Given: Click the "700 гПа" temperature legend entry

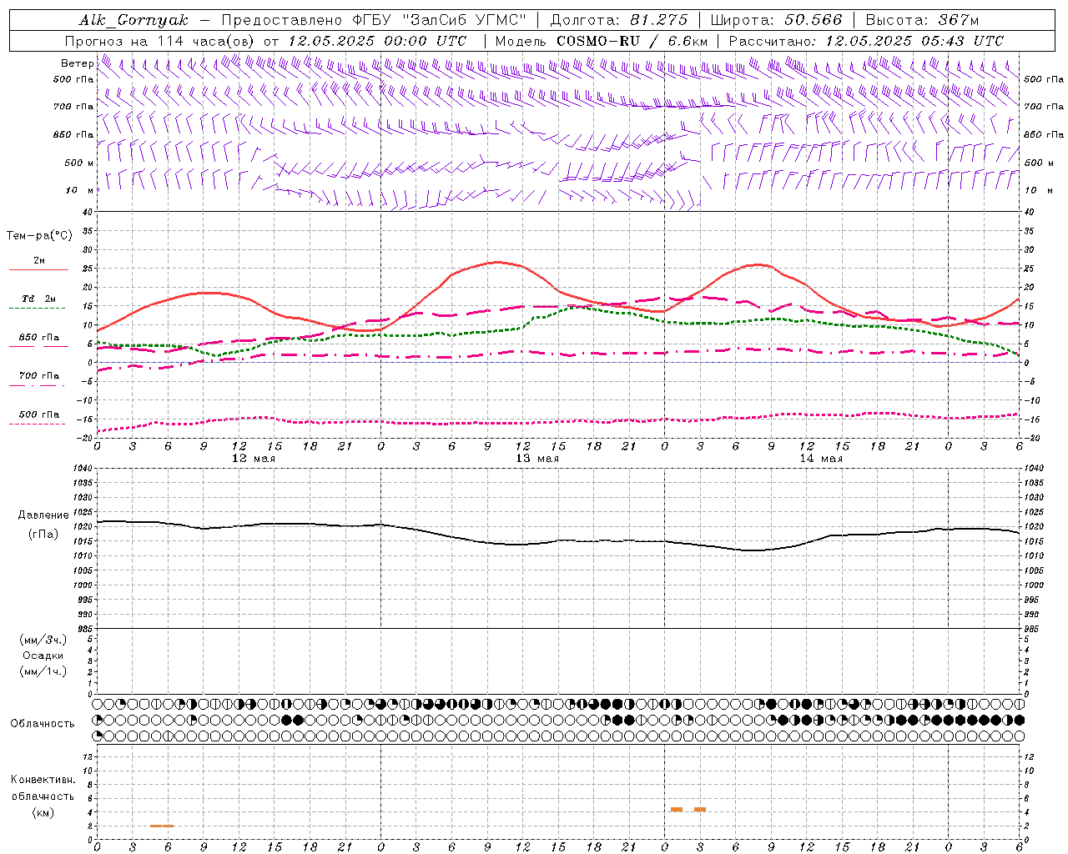Looking at the screenshot, I should (x=38, y=376).
